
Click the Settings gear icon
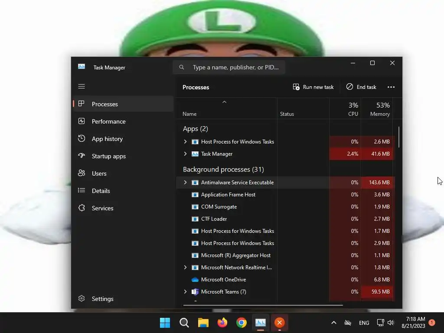pyautogui.click(x=82, y=298)
